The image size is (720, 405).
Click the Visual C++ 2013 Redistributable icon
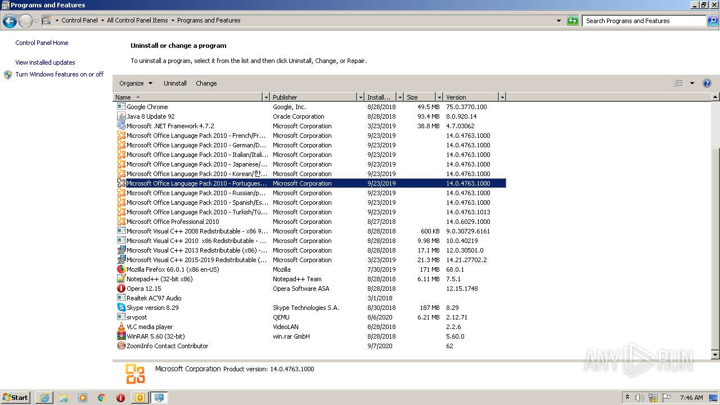coord(121,250)
